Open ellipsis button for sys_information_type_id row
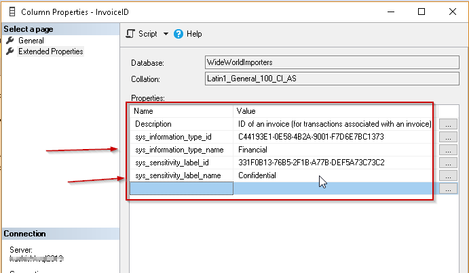The width and height of the screenshot is (469, 273). tap(447, 137)
